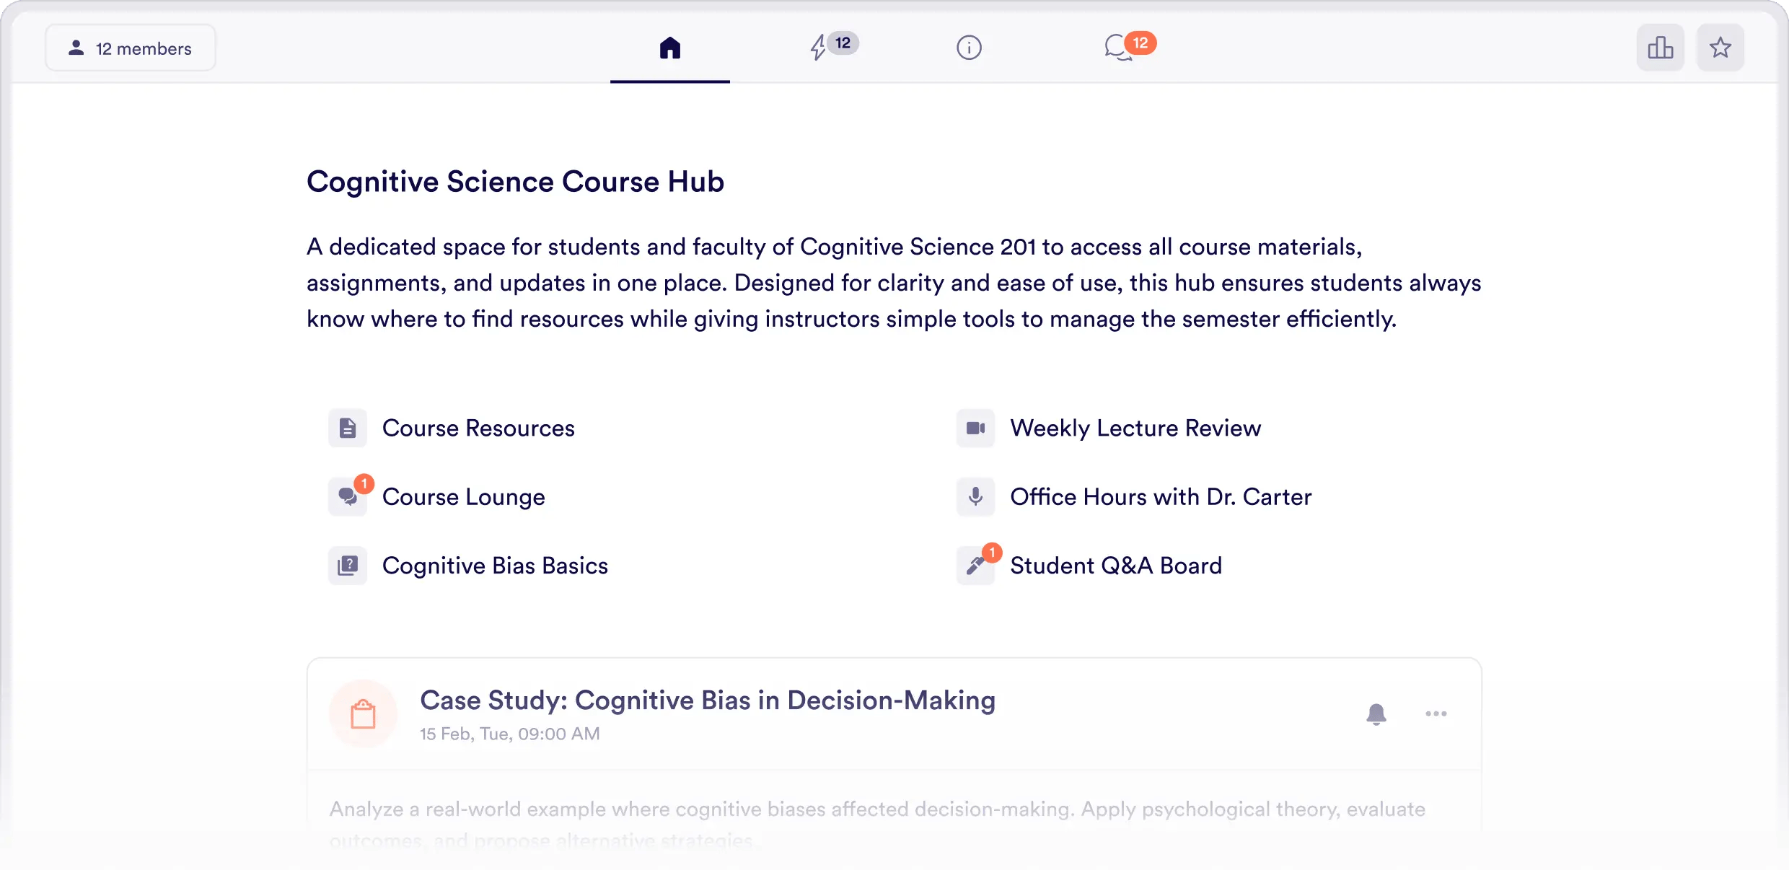Click the unread badge on Course Lounge
The width and height of the screenshot is (1789, 870).
pos(364,484)
